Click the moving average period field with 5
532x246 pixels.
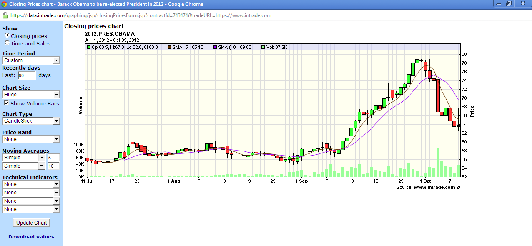point(53,158)
